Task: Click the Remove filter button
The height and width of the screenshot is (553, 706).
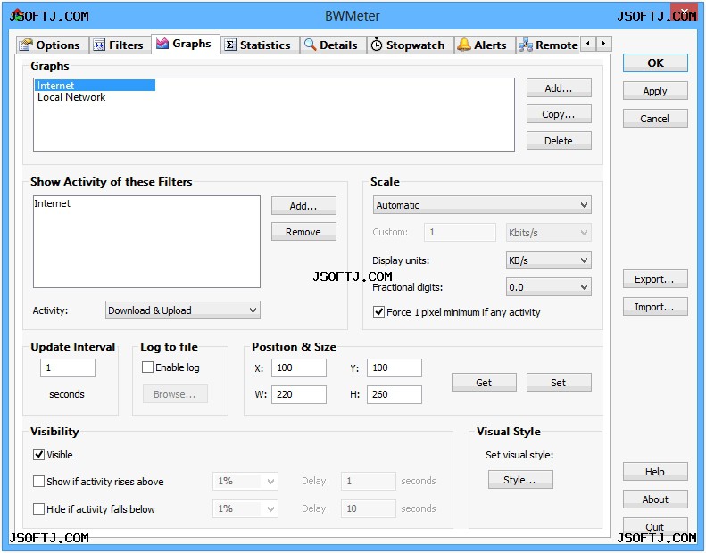Action: click(x=303, y=232)
